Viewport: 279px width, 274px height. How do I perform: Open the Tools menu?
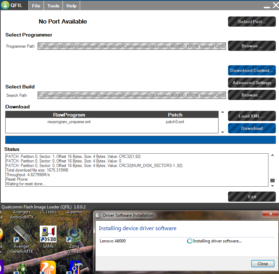(53, 6)
